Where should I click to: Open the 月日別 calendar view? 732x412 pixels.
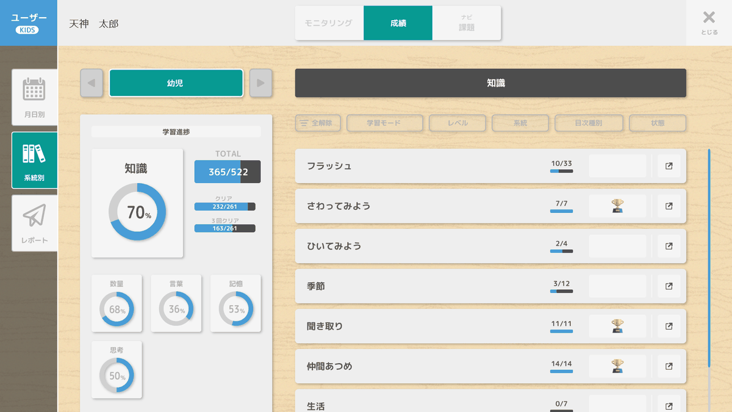point(34,97)
